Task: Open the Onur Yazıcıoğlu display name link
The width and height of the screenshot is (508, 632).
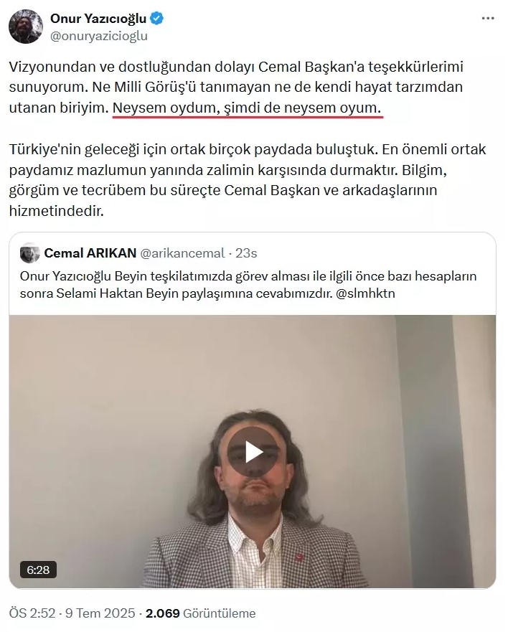Action: (x=98, y=19)
